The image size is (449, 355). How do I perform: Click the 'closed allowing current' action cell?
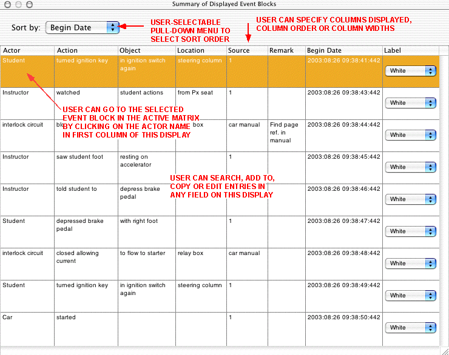pyautogui.click(x=86, y=264)
